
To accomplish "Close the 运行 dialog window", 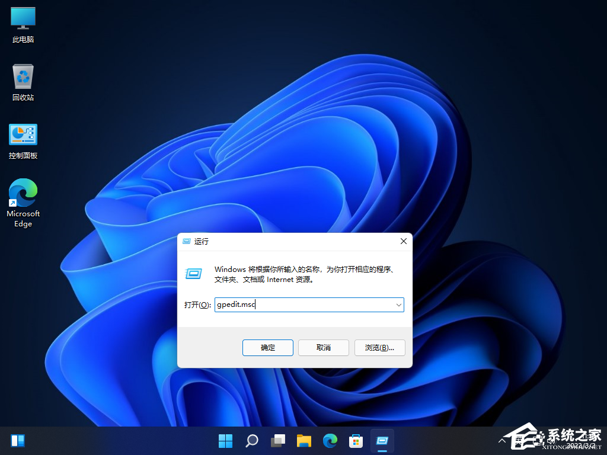I will pyautogui.click(x=404, y=241).
